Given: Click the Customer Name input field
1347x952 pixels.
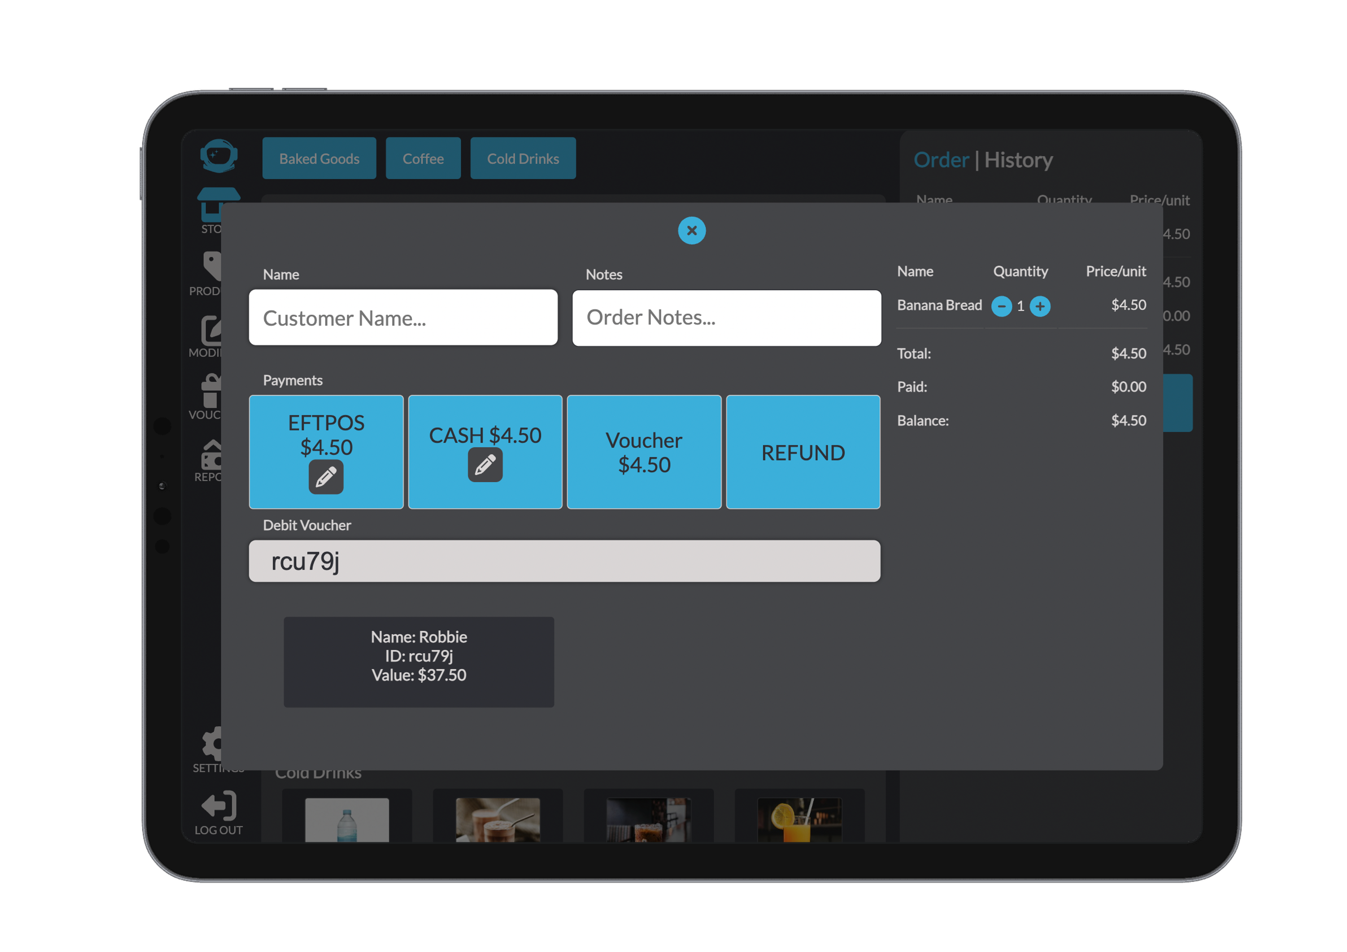Looking at the screenshot, I should (x=403, y=317).
